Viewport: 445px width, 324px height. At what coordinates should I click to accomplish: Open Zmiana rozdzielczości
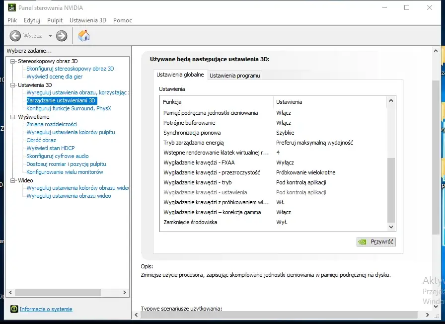pyautogui.click(x=52, y=124)
